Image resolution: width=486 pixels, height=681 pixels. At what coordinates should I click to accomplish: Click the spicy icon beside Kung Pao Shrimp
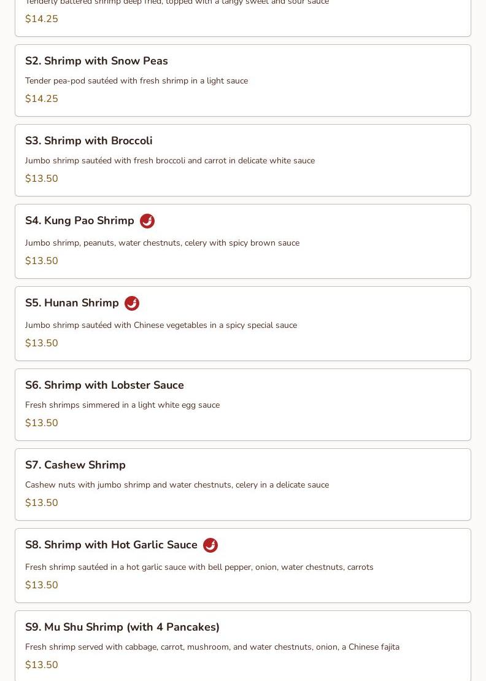click(147, 221)
